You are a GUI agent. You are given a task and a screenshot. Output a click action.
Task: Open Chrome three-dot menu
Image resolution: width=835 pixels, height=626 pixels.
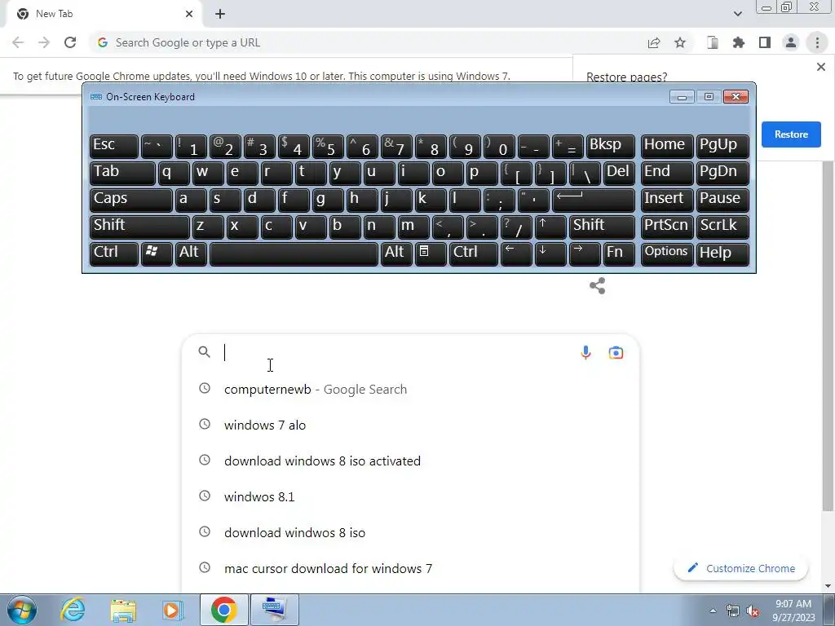click(x=817, y=42)
